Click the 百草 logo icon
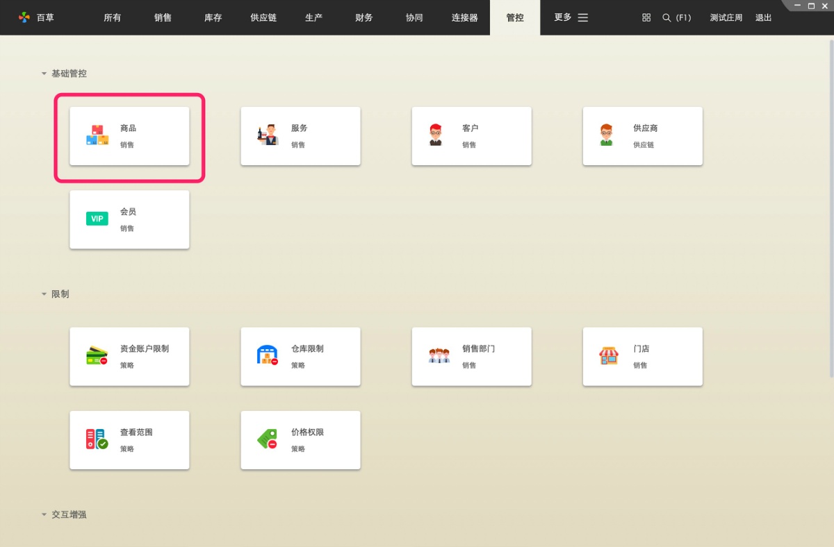 [x=24, y=17]
